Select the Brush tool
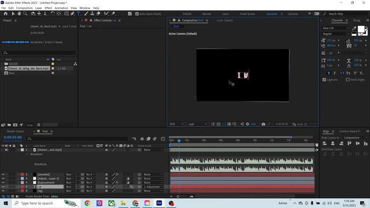Viewport: 370px width, 208px height. pos(86,14)
